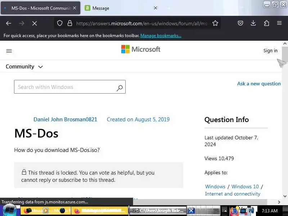The width and height of the screenshot is (288, 216).
Task: Open the Firefox application menu
Action: (x=279, y=23)
